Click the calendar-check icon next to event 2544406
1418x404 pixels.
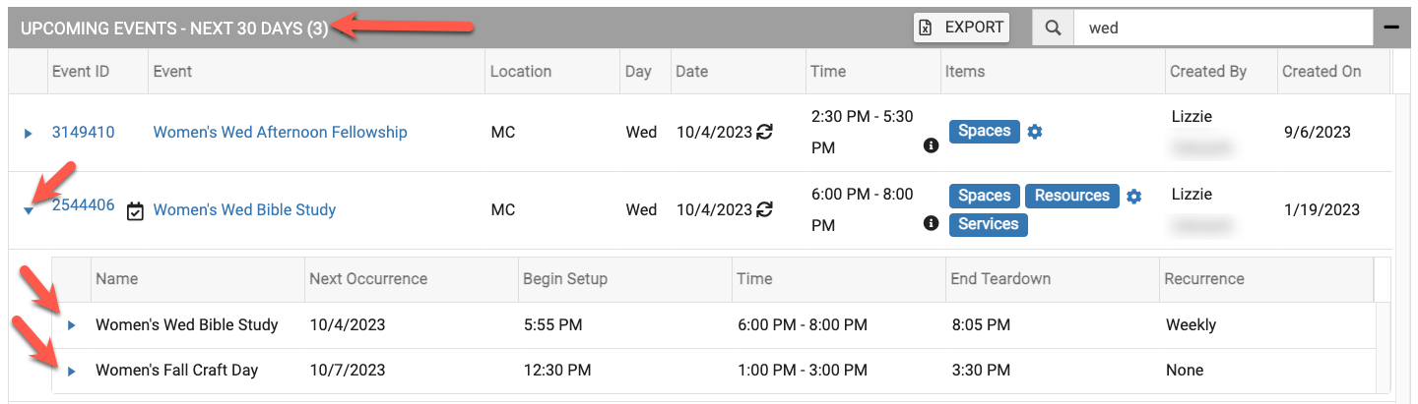(136, 210)
